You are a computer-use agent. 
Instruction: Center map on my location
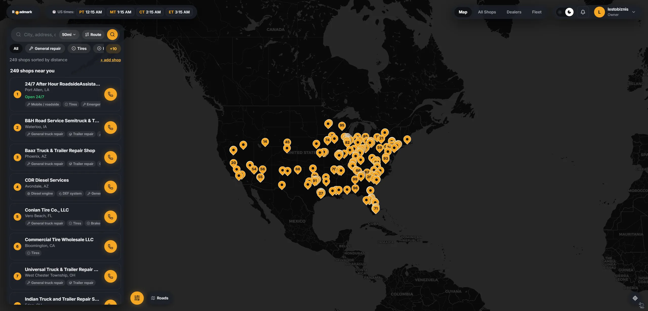coord(635,298)
